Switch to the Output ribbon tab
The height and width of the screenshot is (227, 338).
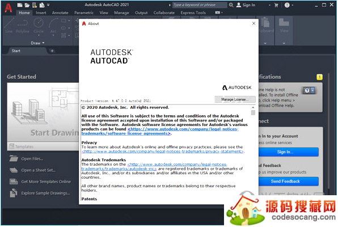pos(141,12)
